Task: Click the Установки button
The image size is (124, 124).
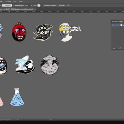Action: pyautogui.click(x=62, y=6)
